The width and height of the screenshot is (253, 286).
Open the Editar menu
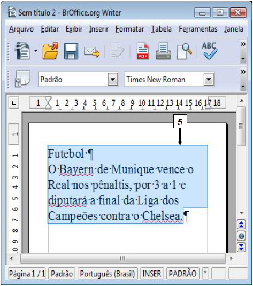point(50,29)
